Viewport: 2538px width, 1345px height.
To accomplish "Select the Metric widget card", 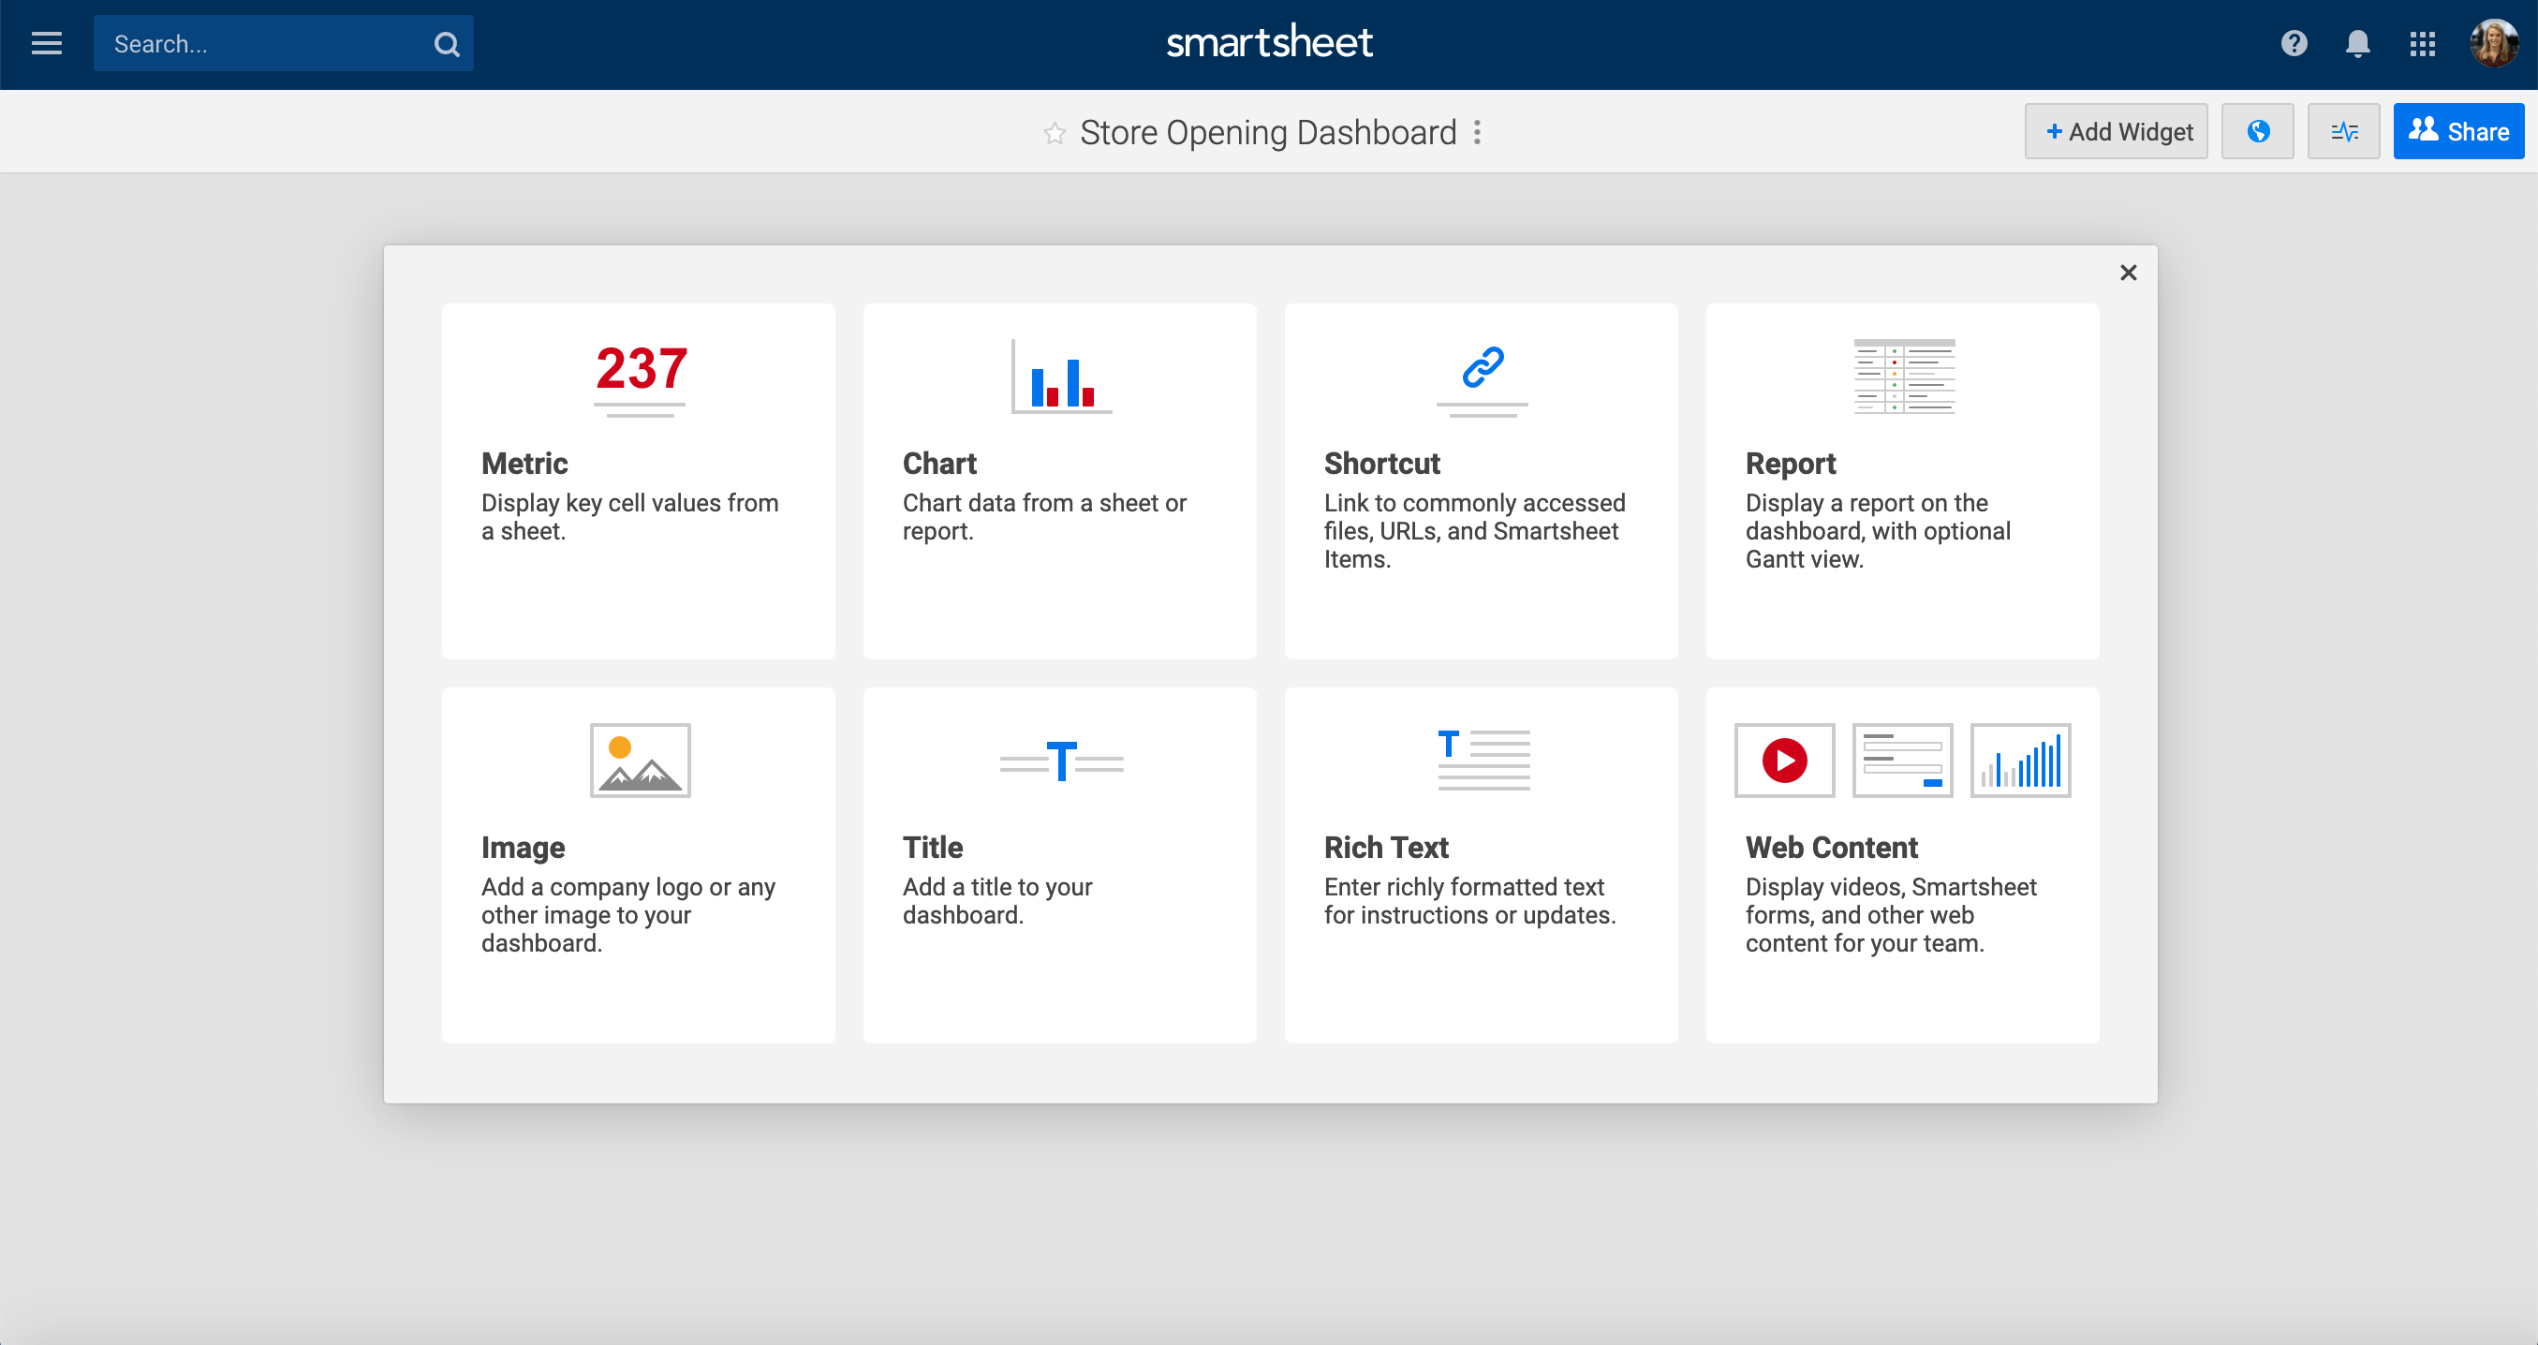I will (x=639, y=480).
